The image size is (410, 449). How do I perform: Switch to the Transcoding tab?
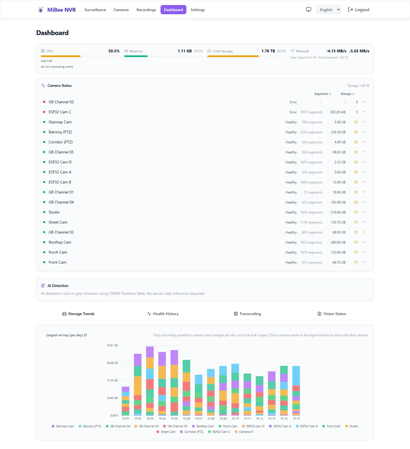pyautogui.click(x=247, y=314)
